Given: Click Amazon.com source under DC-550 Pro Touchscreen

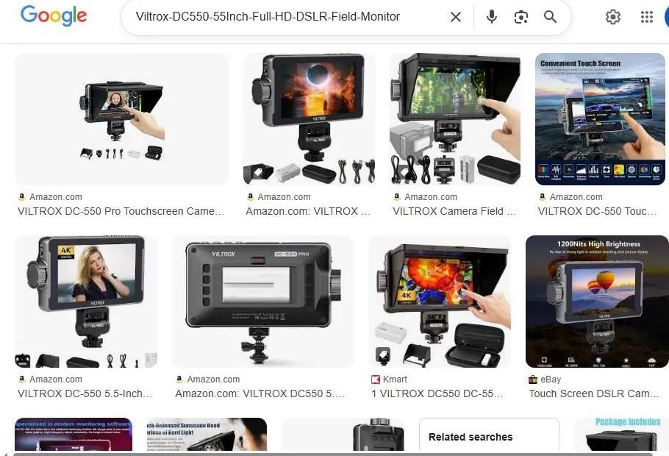Looking at the screenshot, I should 56,197.
